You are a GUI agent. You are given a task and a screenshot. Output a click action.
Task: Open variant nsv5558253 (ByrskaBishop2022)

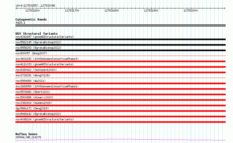coord(38,48)
